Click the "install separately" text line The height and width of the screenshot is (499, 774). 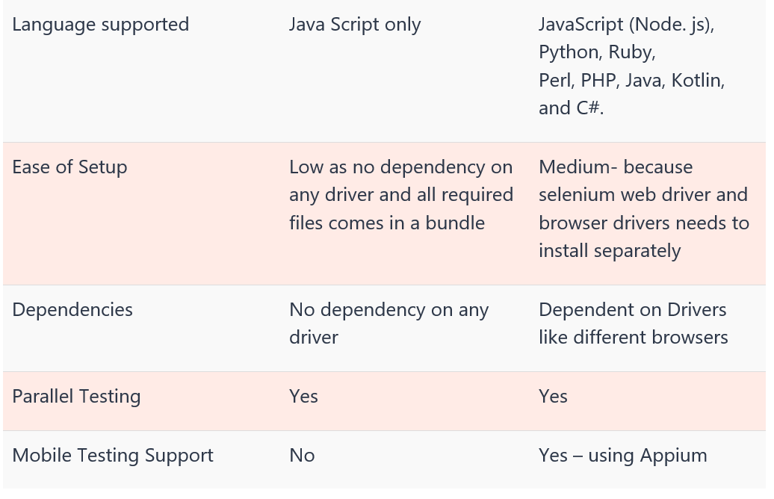point(610,251)
